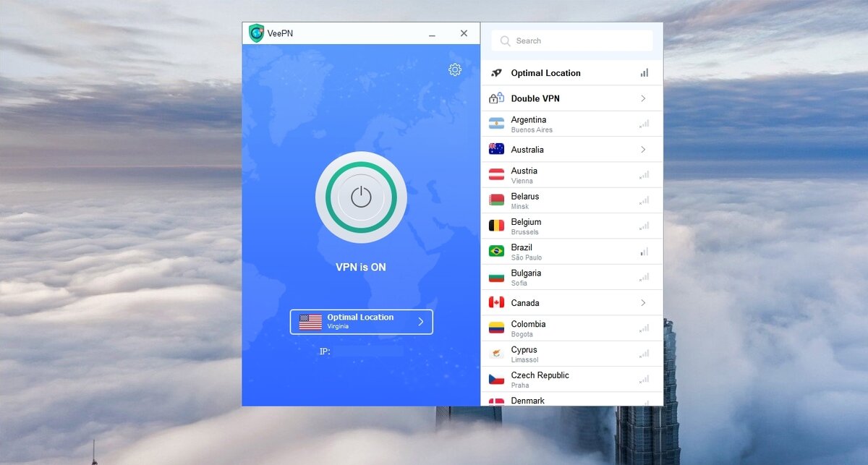Click Czech Republic signal strength indicator
The image size is (868, 465).
coord(644,379)
